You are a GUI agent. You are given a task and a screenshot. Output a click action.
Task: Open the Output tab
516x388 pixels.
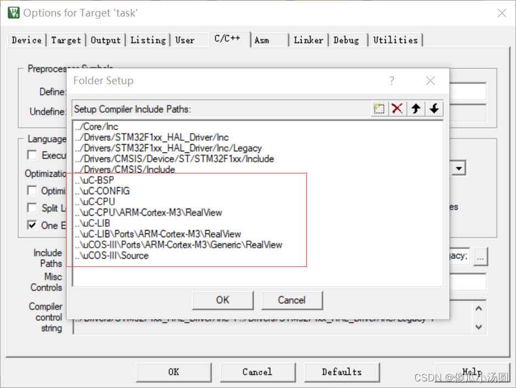coord(106,40)
